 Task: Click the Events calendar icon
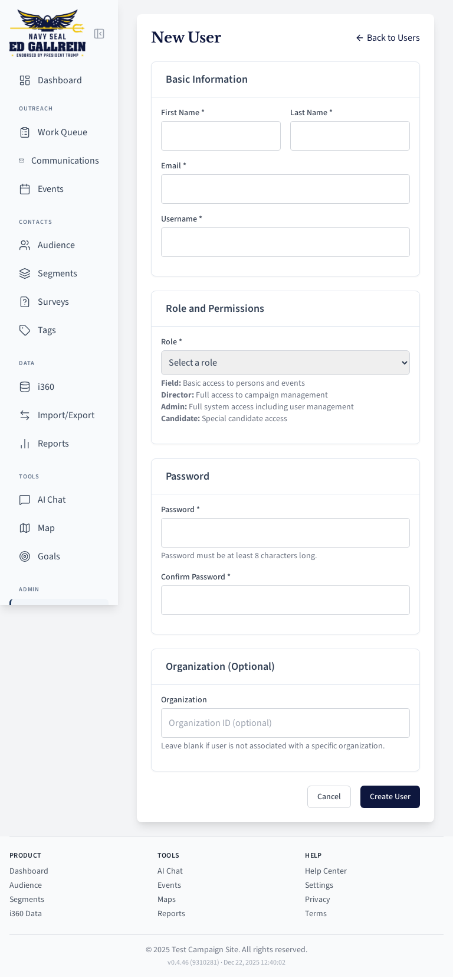coord(25,189)
